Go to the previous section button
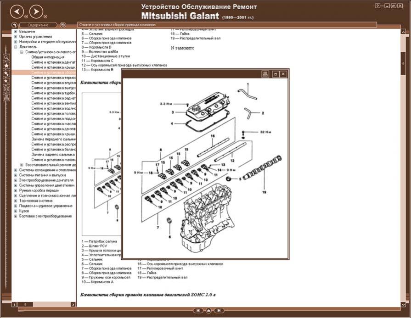411x318 pixels. (198, 311)
